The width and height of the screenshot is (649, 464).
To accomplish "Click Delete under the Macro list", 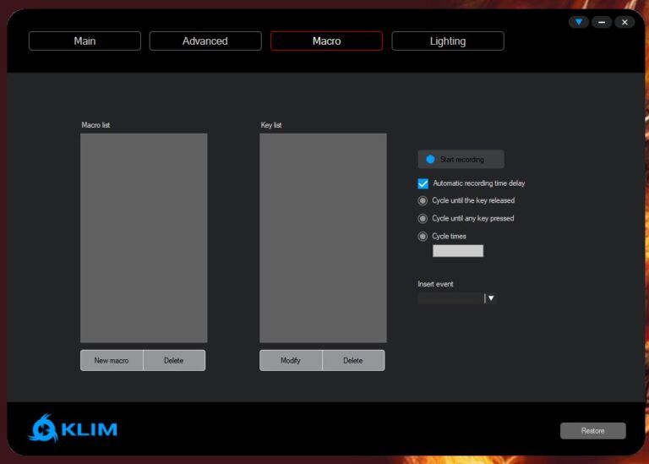I will point(173,361).
